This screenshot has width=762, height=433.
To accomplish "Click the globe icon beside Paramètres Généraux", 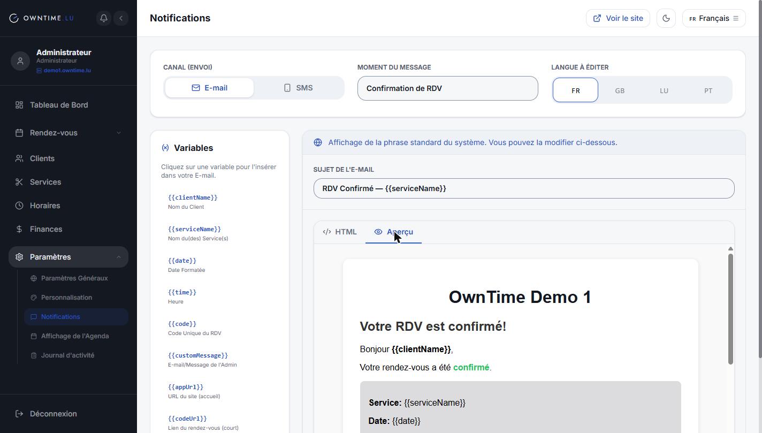I will tap(34, 278).
